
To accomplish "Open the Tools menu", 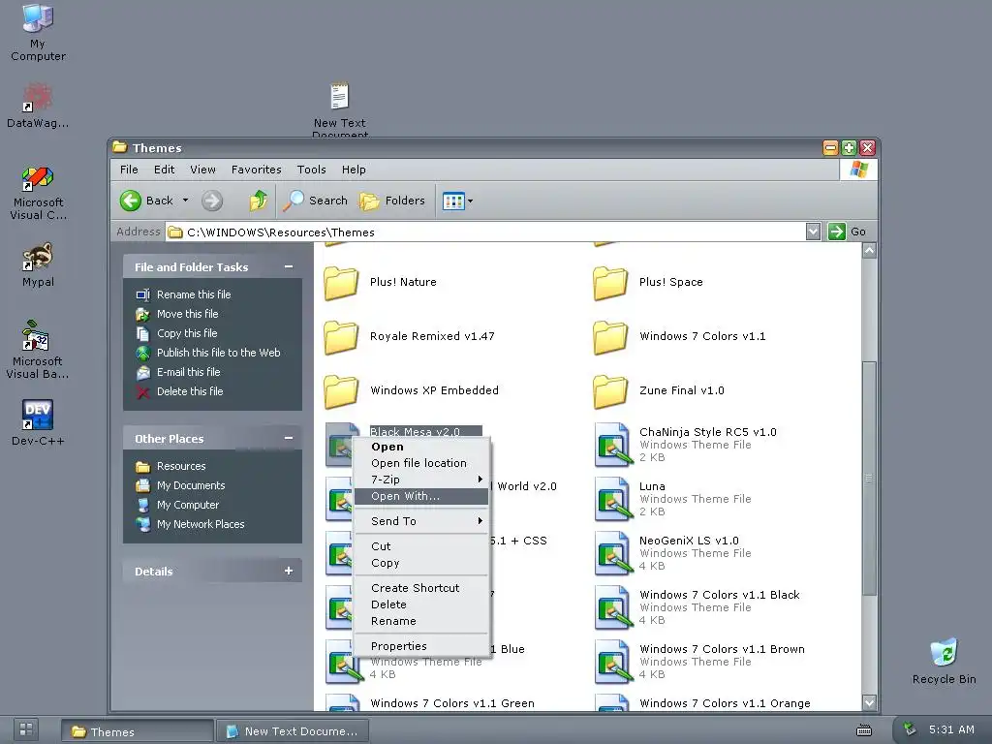I will point(311,170).
